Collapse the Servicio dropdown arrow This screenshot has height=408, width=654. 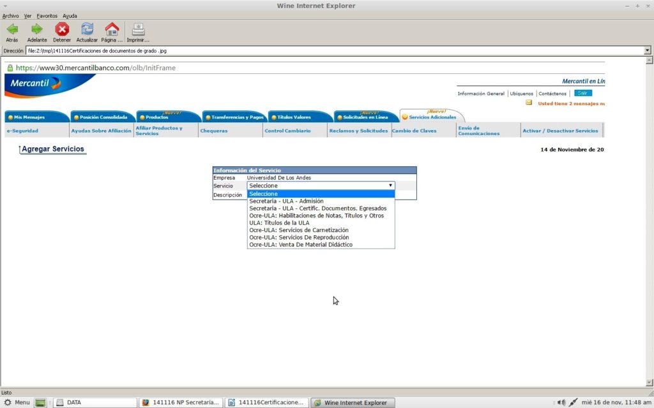coord(390,186)
